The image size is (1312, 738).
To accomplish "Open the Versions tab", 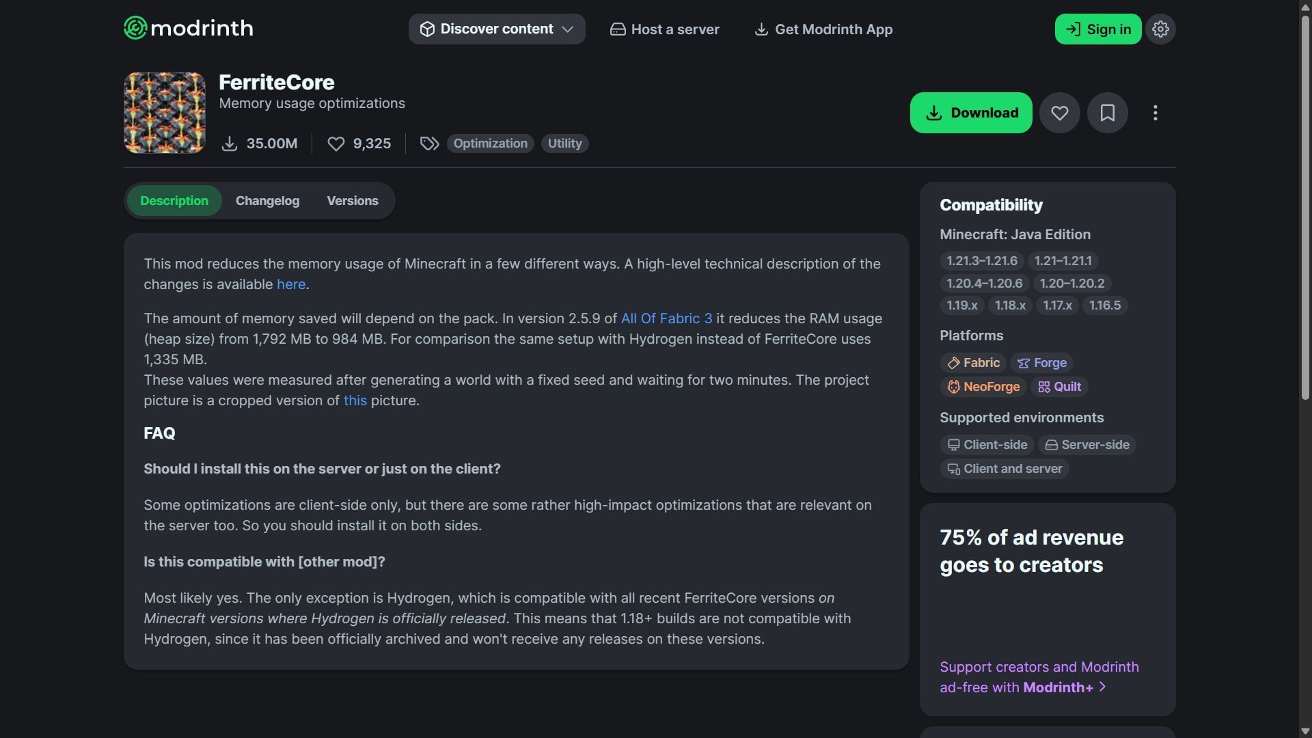I will click(352, 201).
